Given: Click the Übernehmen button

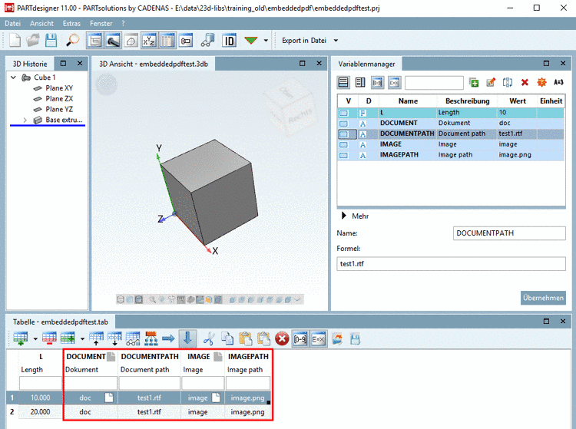Looking at the screenshot, I should click(x=543, y=298).
